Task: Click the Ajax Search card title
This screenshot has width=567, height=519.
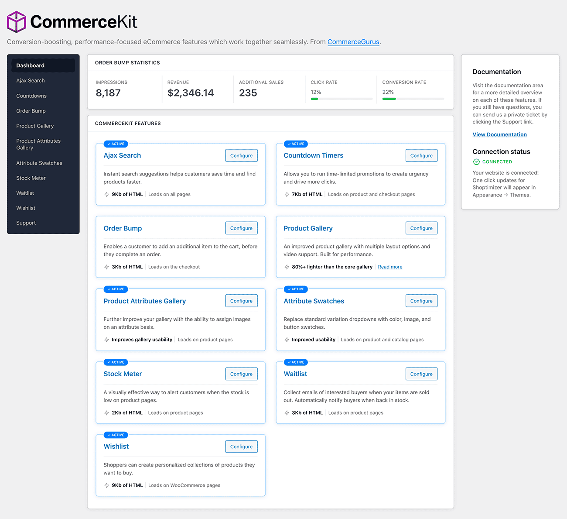Action: coord(122,155)
